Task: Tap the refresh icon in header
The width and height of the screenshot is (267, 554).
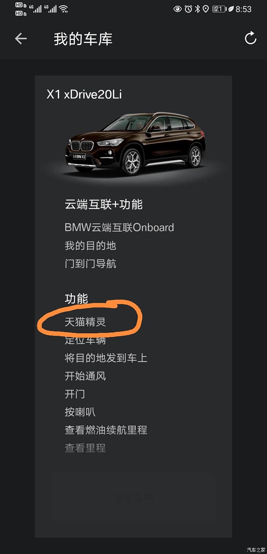Action: (x=250, y=38)
